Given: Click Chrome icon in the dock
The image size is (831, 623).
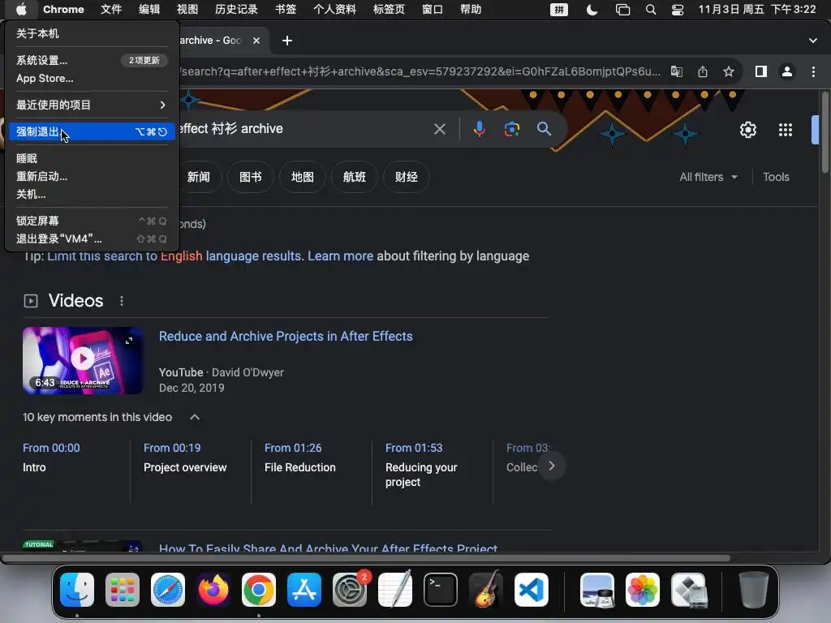Looking at the screenshot, I should (x=259, y=590).
